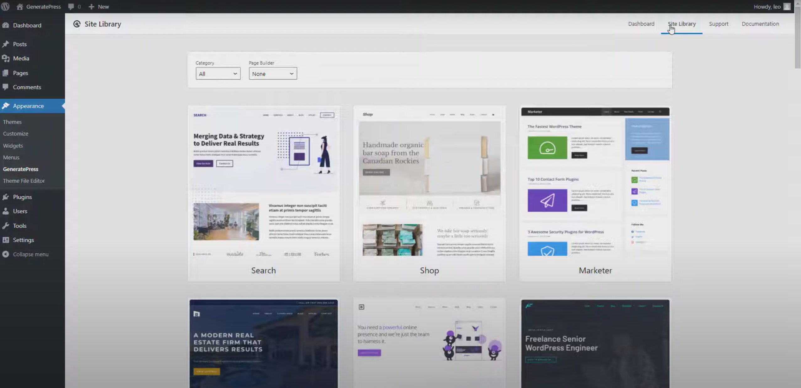The width and height of the screenshot is (801, 388).
Task: Click the WordPress logo icon
Action: point(5,7)
